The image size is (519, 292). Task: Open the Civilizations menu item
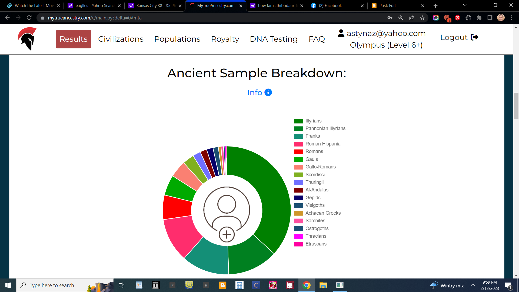click(x=121, y=39)
